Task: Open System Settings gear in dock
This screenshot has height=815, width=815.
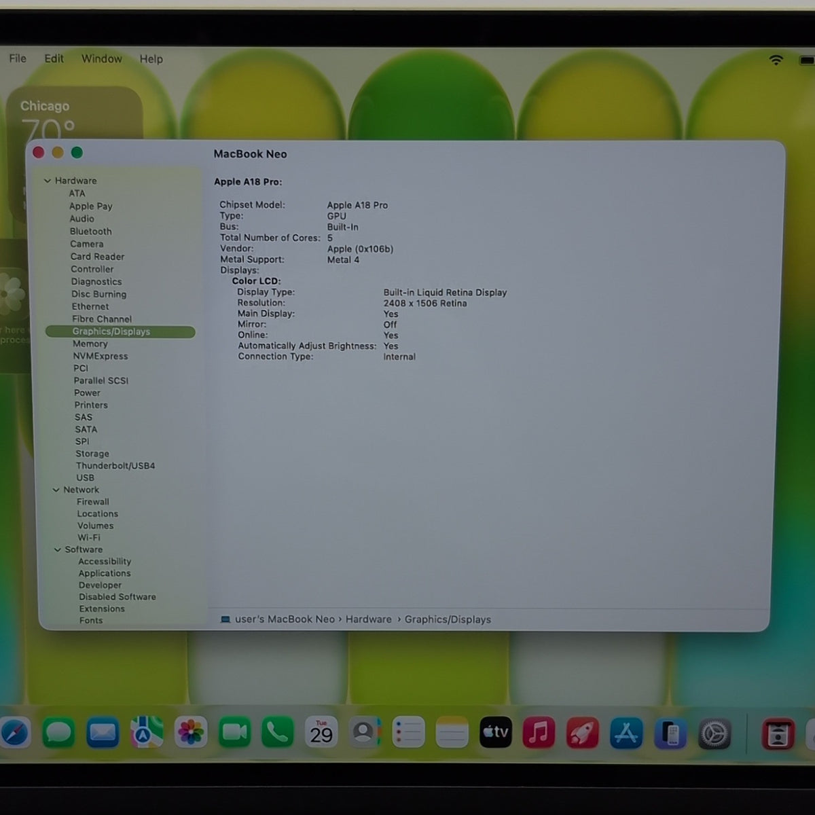Action: (714, 733)
